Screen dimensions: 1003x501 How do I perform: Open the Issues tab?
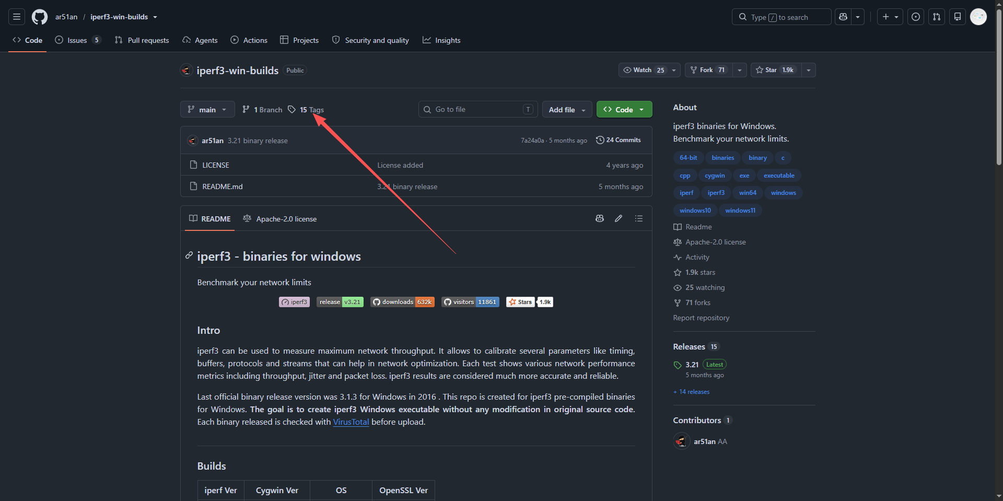tap(77, 40)
